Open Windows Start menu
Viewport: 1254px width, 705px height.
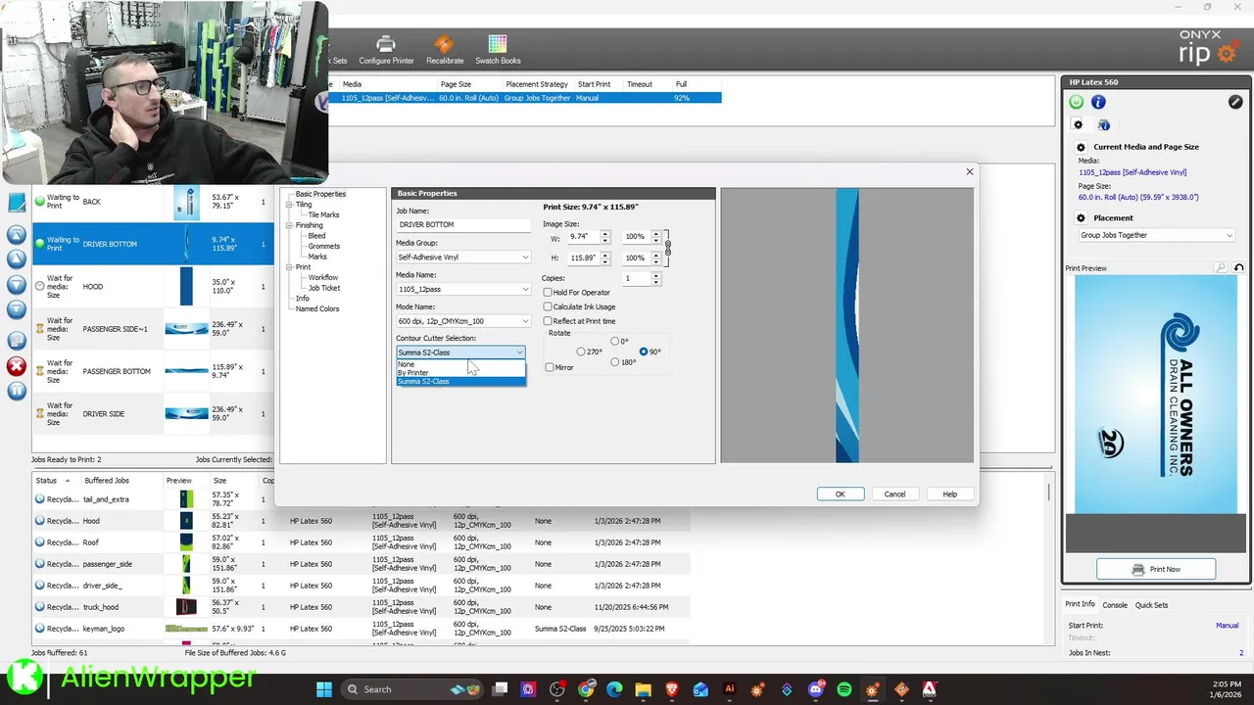[324, 689]
